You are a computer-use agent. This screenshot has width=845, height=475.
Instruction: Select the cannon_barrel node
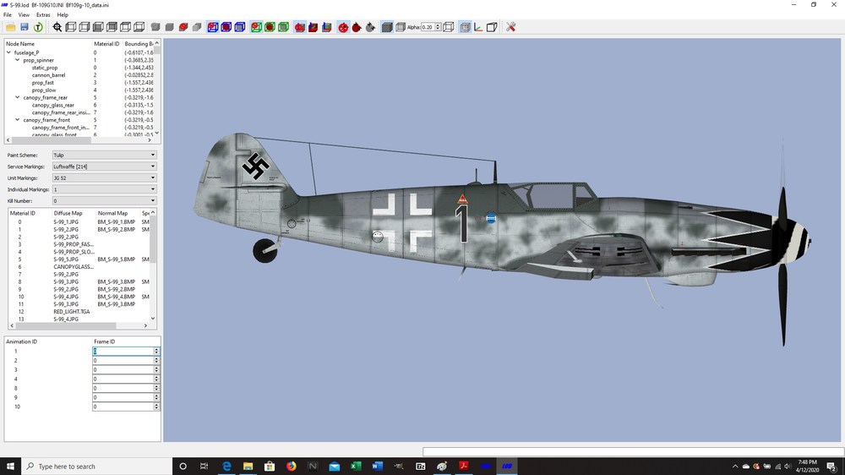[x=48, y=75]
